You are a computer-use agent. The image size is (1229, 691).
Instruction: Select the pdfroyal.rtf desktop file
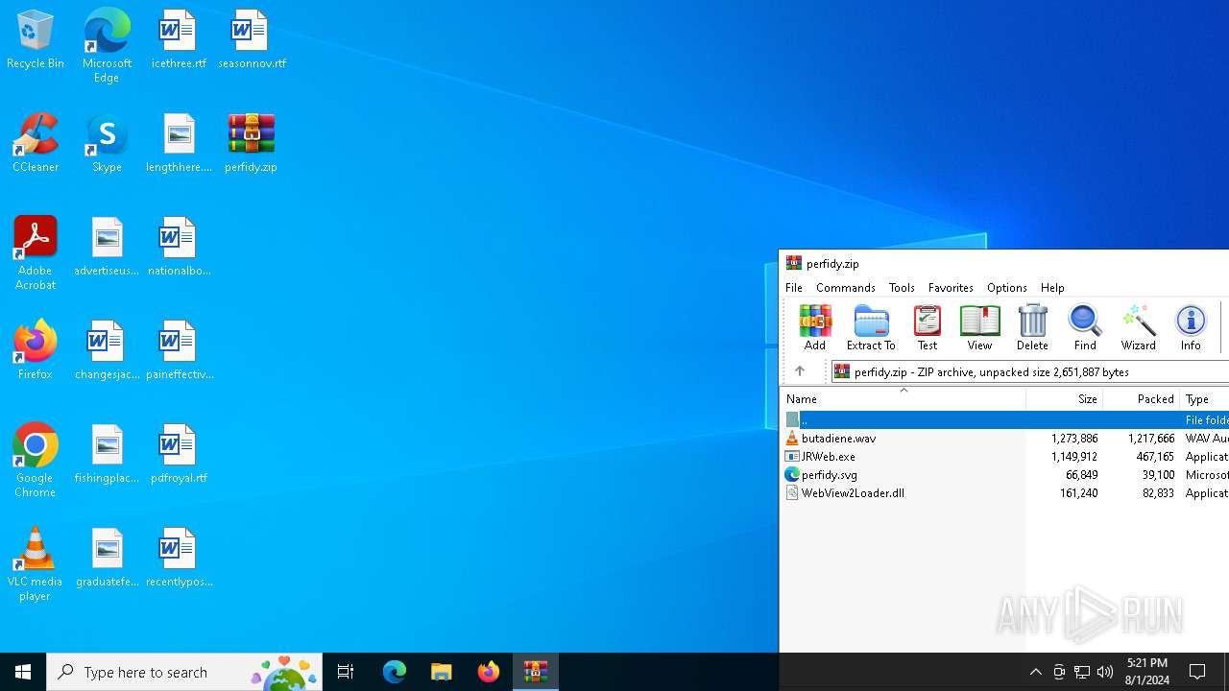(x=179, y=454)
